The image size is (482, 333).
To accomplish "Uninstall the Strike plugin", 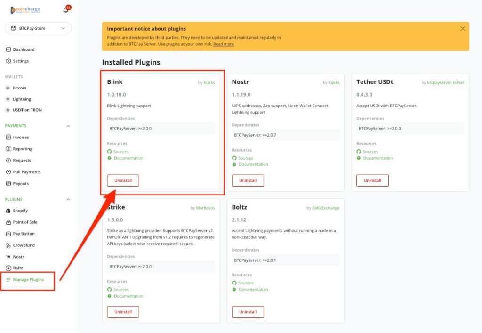I will coord(123,312).
